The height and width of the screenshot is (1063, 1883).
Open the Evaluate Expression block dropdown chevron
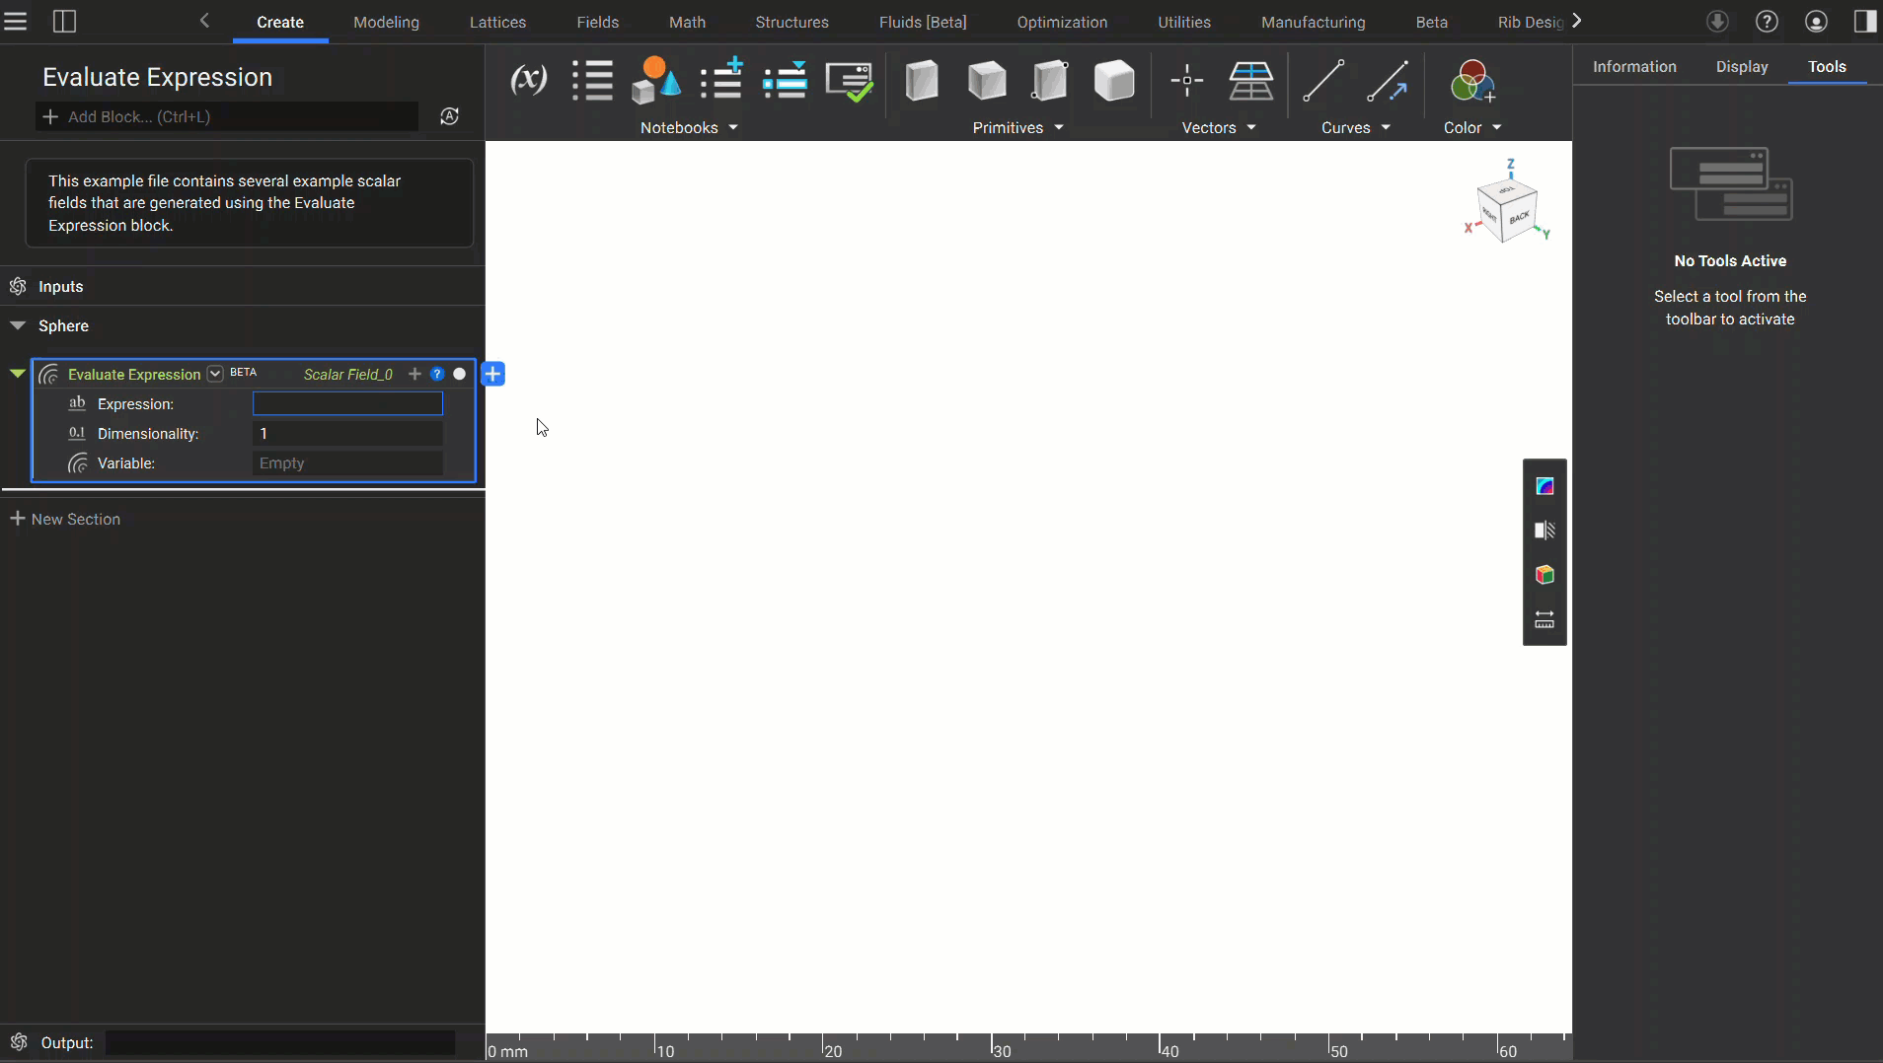215,374
